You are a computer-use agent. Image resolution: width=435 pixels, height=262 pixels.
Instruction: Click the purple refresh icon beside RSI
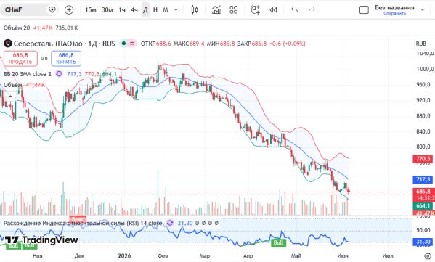coord(170,223)
